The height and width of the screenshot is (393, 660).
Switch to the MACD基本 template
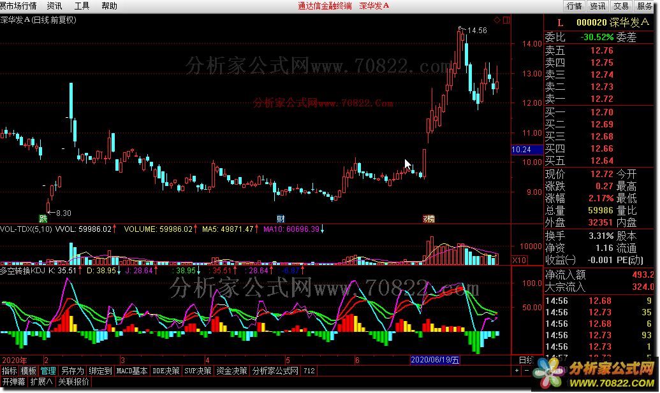[132, 371]
